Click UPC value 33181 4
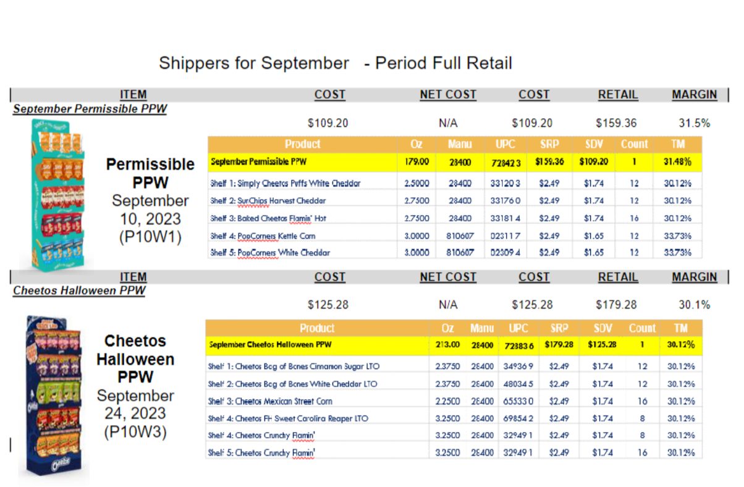Screen dimensions: 744x487 click(505, 218)
